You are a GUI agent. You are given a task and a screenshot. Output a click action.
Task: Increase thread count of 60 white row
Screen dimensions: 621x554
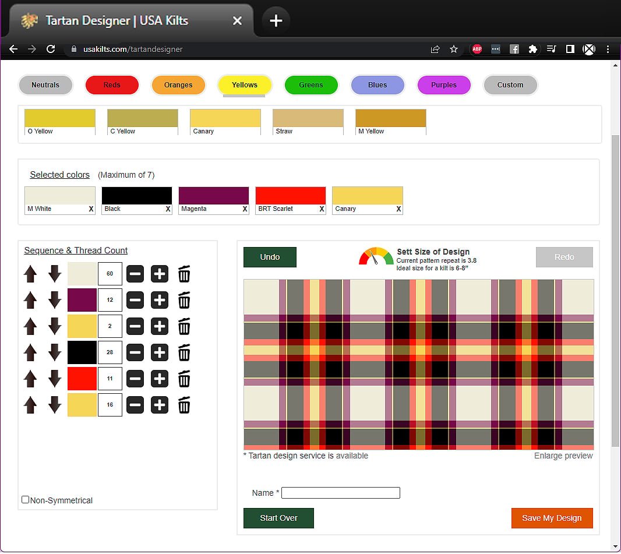click(x=160, y=274)
